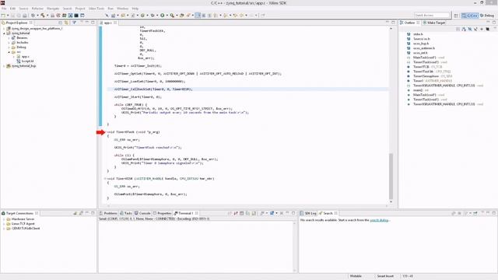The height and width of the screenshot is (280, 498).
Task: Click the editor scrollbar down arrow
Action: [x=391, y=202]
